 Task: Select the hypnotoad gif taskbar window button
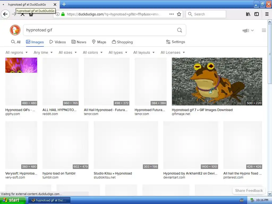click(x=49, y=200)
